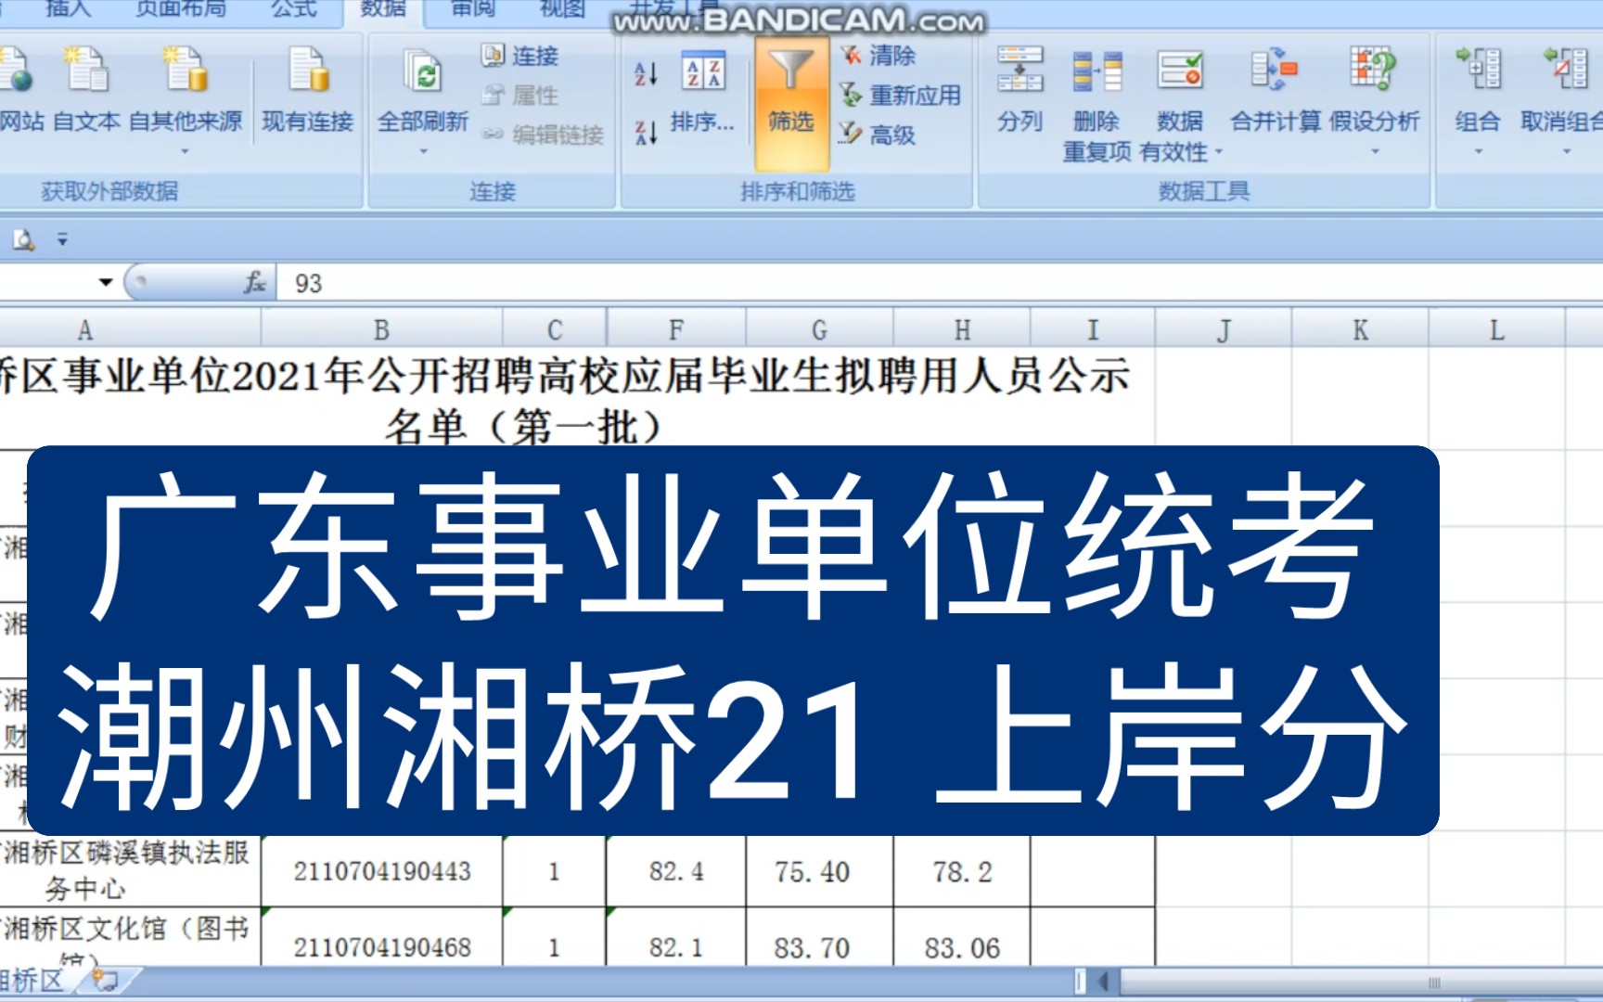Expand What-If Analysis dropdown arrow
Screen dimensions: 1603x1002
(x=1375, y=151)
